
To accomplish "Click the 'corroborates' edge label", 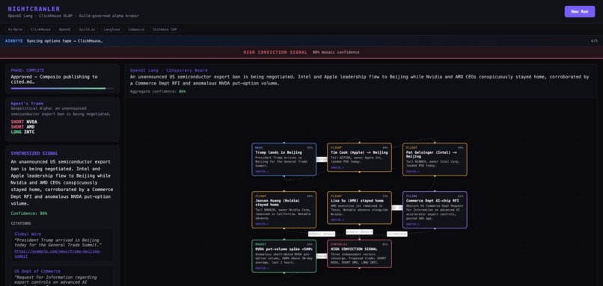I will pyautogui.click(x=397, y=234).
